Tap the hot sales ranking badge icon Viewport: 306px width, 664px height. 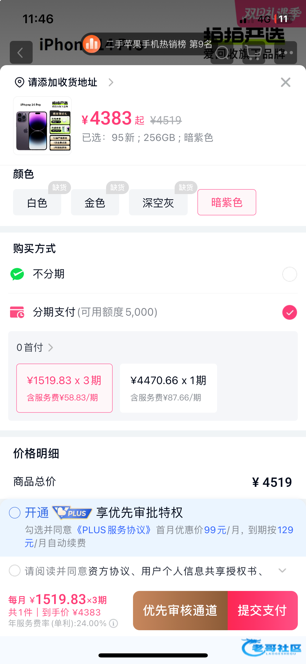(x=92, y=44)
